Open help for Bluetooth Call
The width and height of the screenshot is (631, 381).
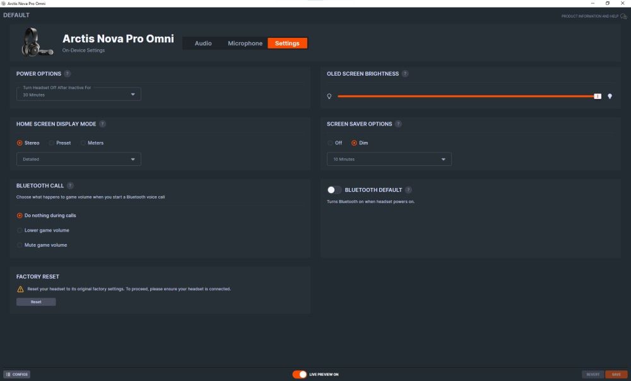pyautogui.click(x=70, y=185)
